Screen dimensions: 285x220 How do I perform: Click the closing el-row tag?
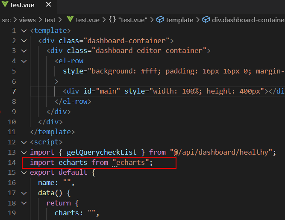73,101
